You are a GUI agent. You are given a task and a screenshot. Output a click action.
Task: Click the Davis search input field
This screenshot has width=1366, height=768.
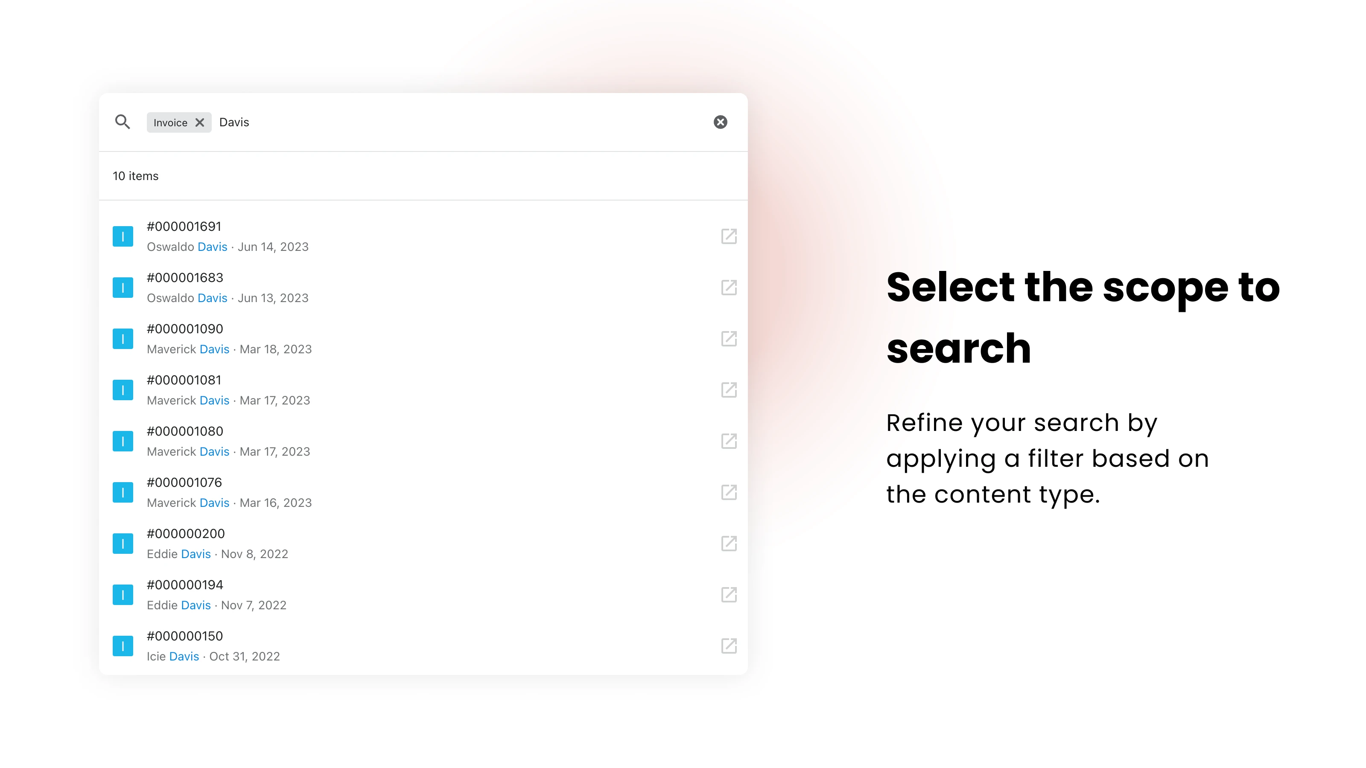coord(235,122)
